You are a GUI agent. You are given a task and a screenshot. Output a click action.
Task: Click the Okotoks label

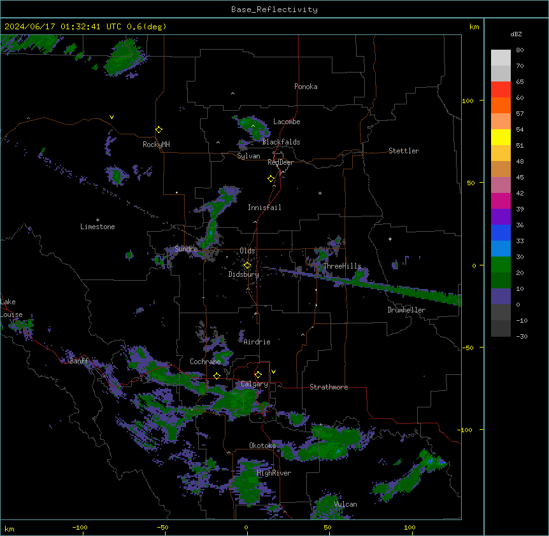click(x=262, y=446)
